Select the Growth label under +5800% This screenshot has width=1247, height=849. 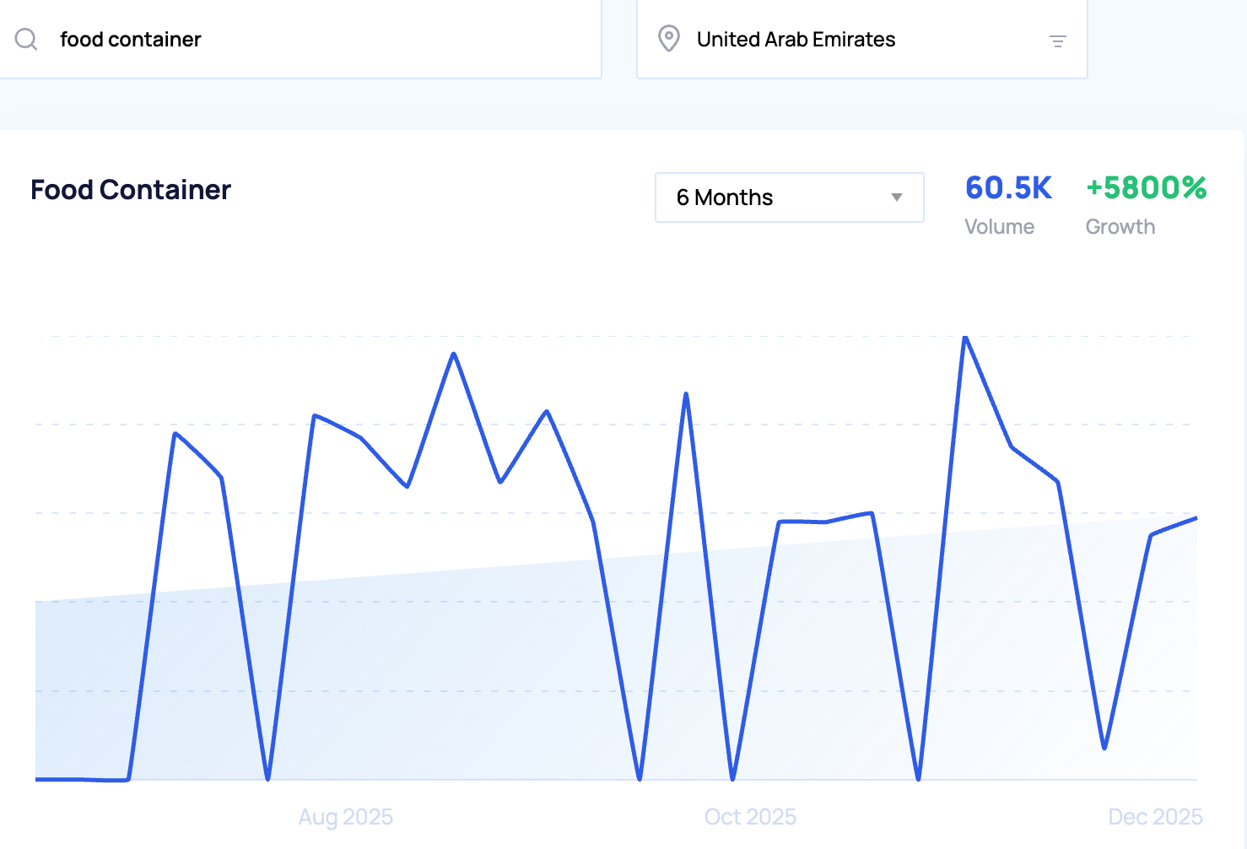click(x=1120, y=227)
